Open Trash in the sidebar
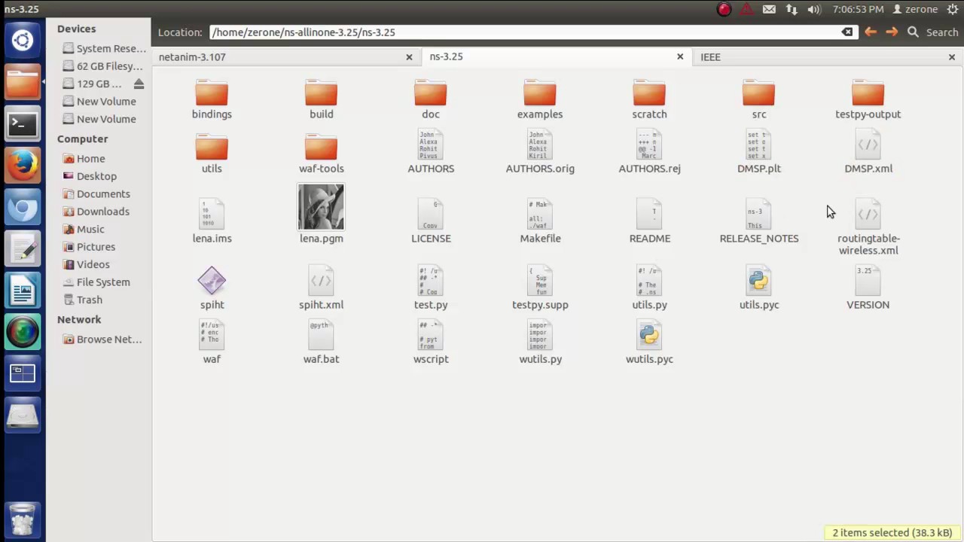 [x=89, y=300]
